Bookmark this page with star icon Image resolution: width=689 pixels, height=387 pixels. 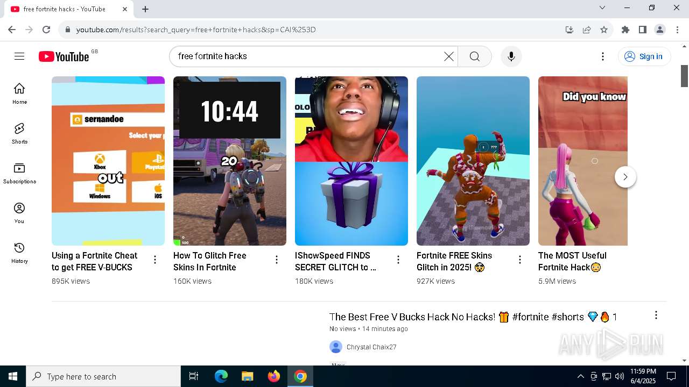[604, 30]
